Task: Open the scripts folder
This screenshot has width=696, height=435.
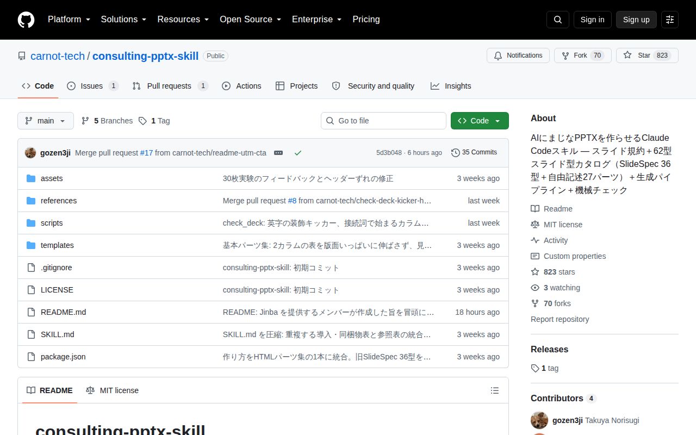Action: pos(52,223)
